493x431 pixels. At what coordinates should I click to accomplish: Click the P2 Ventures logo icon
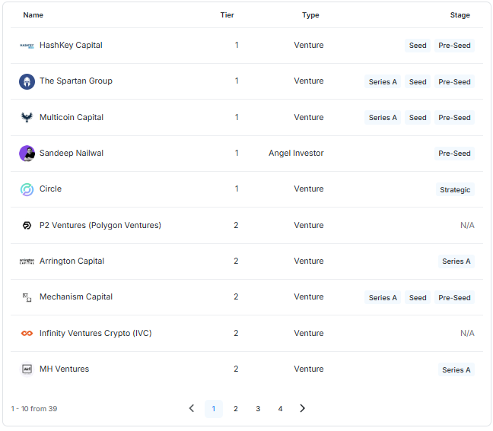(x=27, y=225)
